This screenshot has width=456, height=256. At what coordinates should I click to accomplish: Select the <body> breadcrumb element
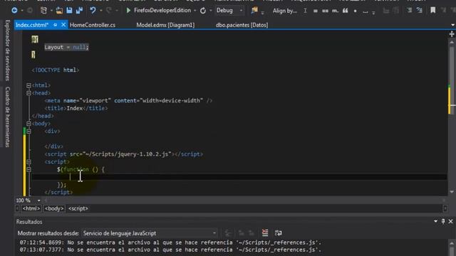point(54,208)
